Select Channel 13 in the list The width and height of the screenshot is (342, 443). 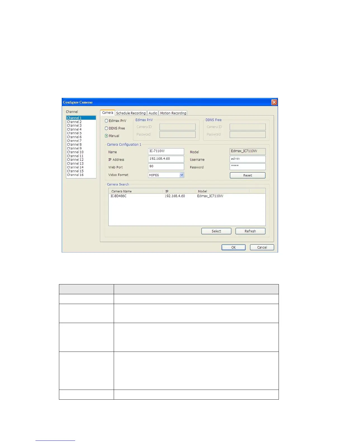[x=81, y=164]
